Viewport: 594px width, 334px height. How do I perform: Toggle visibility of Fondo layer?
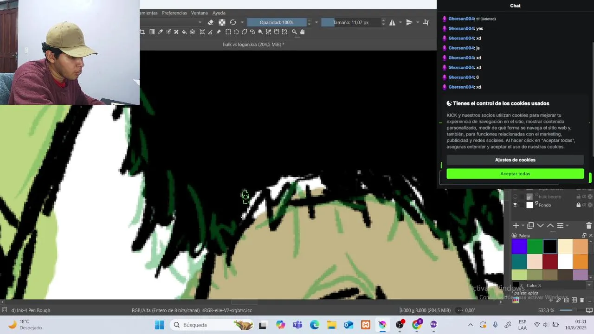(515, 205)
